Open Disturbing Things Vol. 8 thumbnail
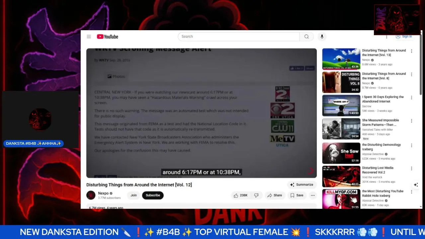Screen dimensions: 425x239 click(x=341, y=82)
